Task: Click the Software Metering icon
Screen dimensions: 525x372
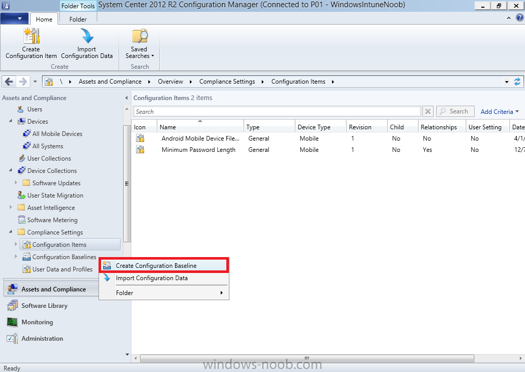Action: [x=22, y=220]
